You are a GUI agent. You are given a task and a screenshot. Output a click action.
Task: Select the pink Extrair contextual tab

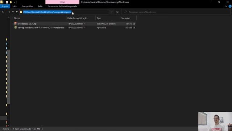[x=62, y=2]
